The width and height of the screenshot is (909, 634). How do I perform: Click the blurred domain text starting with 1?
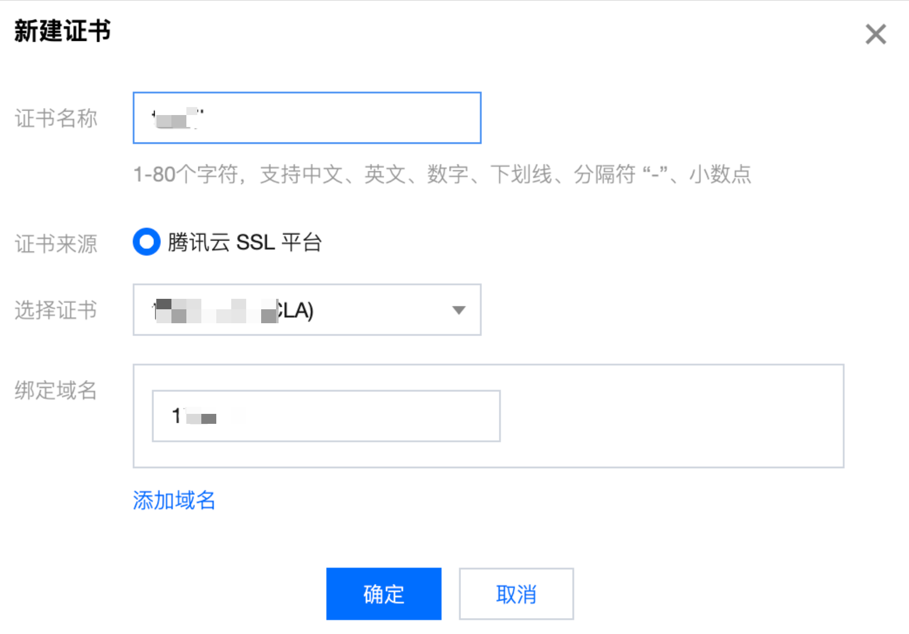coord(194,415)
